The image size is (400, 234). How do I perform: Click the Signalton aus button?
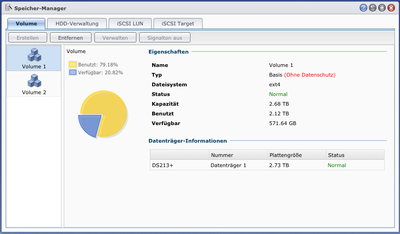165,38
